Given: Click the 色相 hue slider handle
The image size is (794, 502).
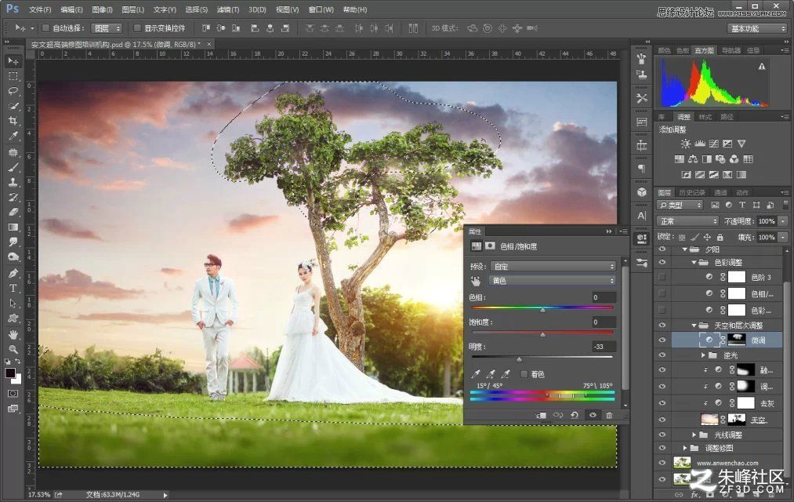Looking at the screenshot, I should click(x=542, y=310).
